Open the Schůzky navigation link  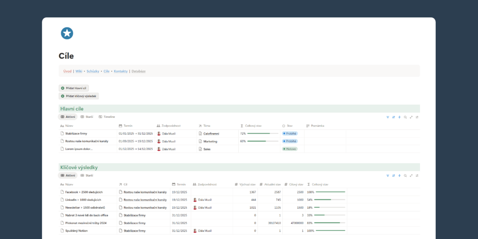[x=93, y=71]
